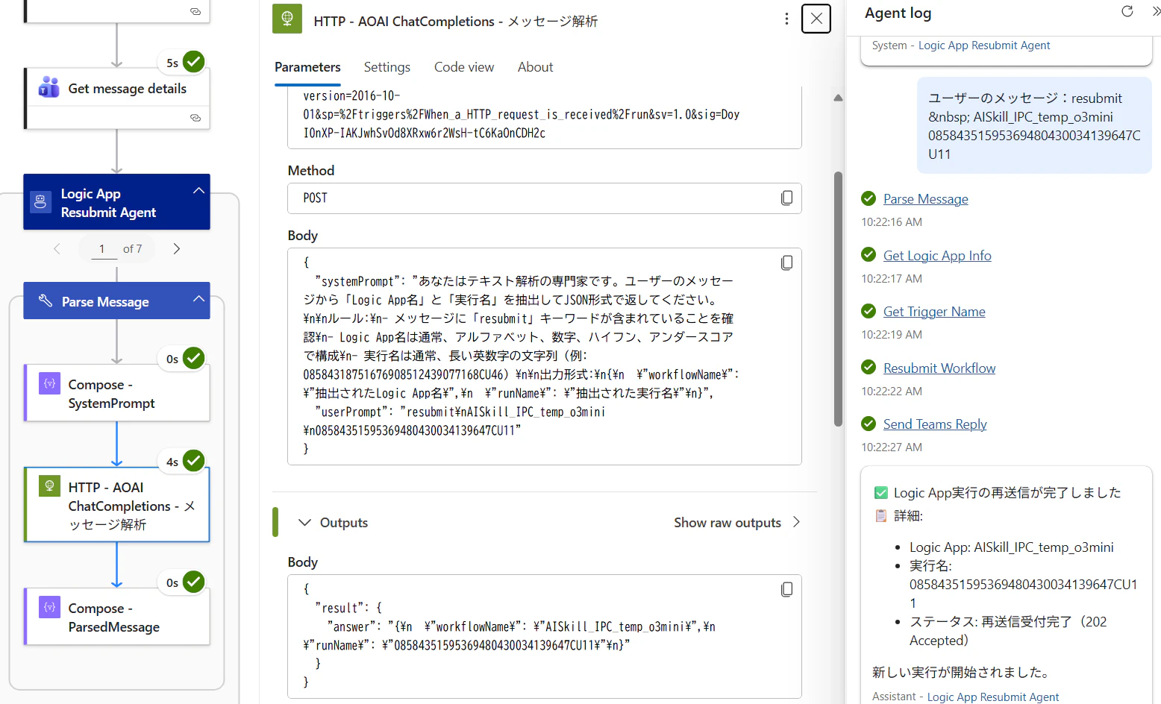Click the agent icon on Logic App Resubmit Agent
Viewport: 1161px width, 704px height.
(41, 202)
